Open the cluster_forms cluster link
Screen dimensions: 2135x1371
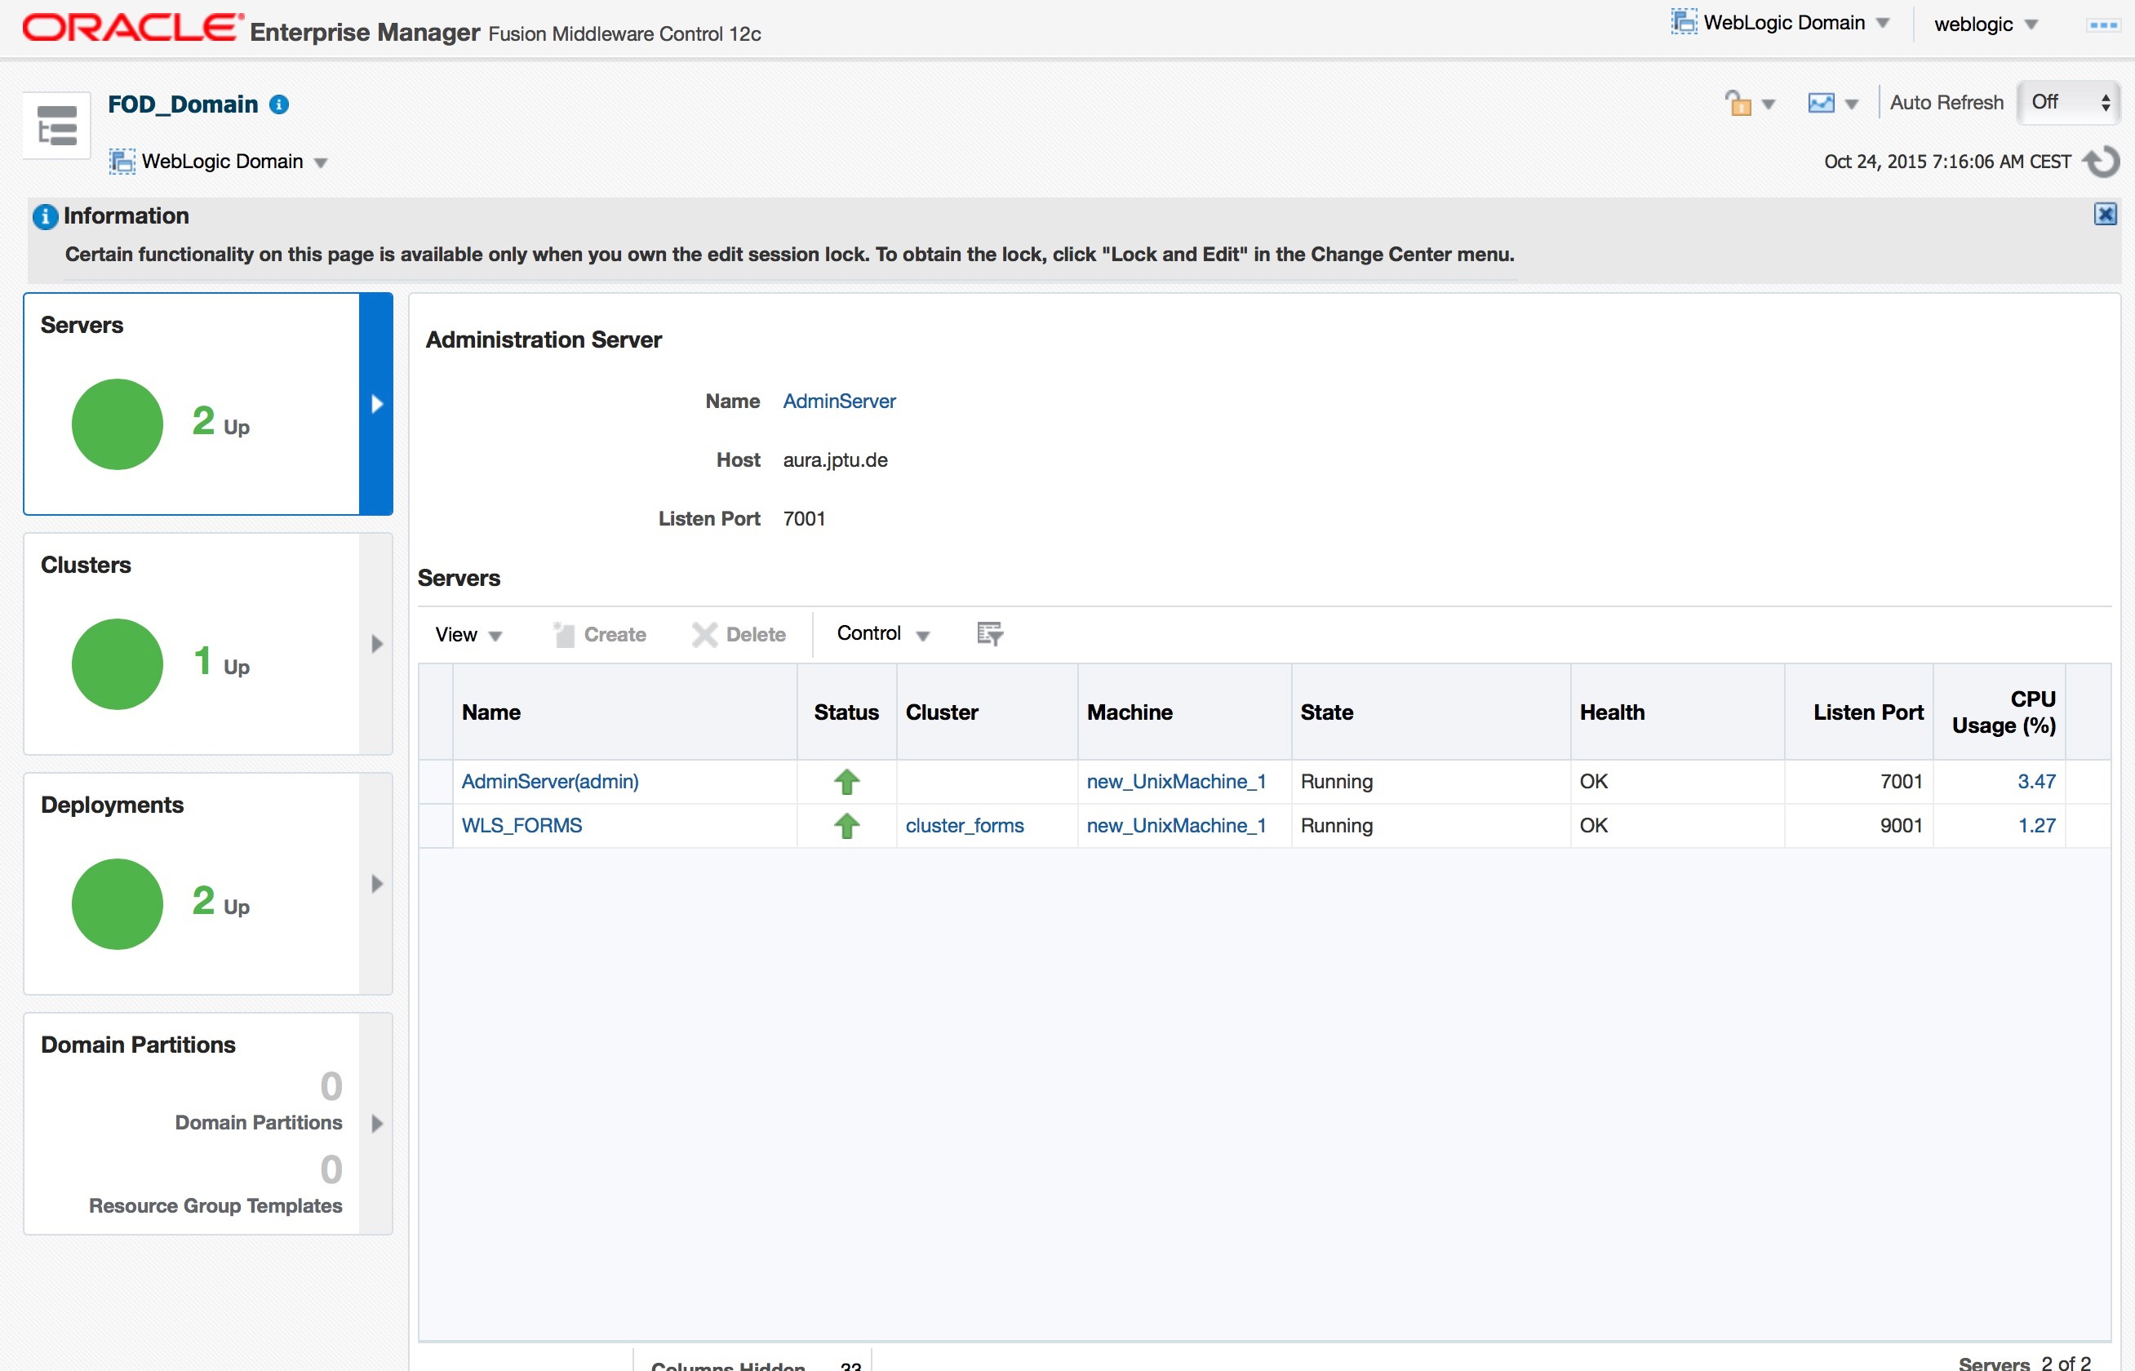(964, 825)
